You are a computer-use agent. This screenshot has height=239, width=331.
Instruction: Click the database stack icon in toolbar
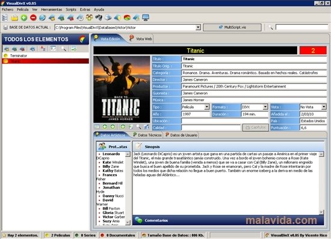click(x=5, y=17)
